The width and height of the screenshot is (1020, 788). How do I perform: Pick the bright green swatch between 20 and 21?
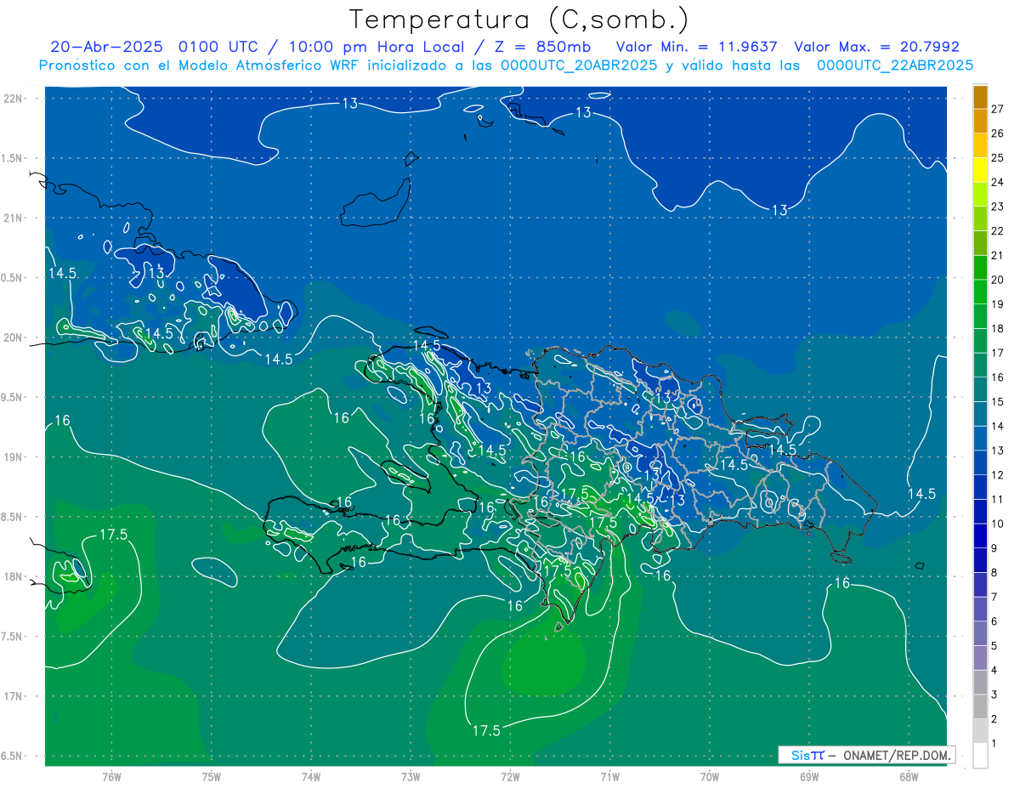click(x=980, y=268)
